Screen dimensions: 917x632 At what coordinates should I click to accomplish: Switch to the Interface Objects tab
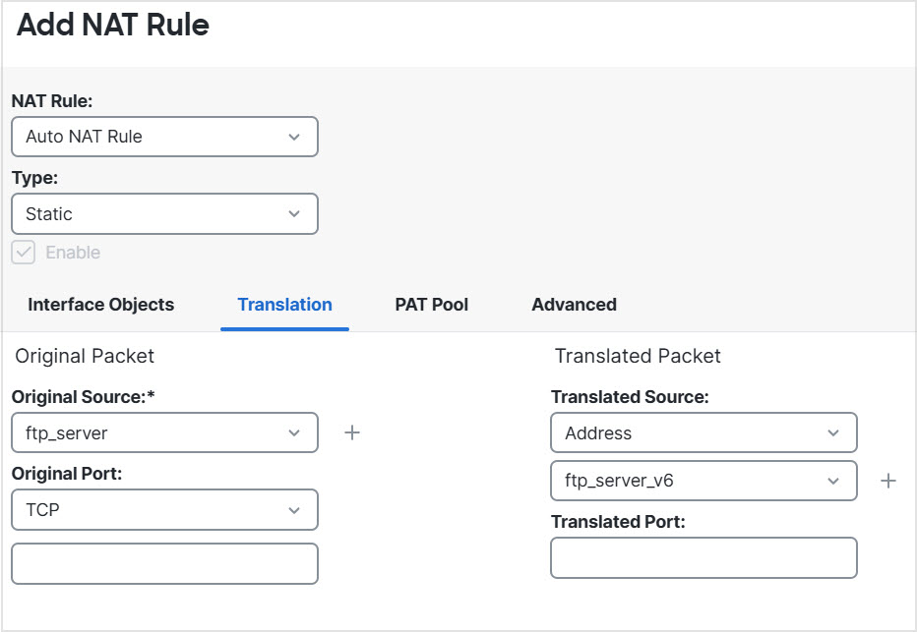[100, 305]
